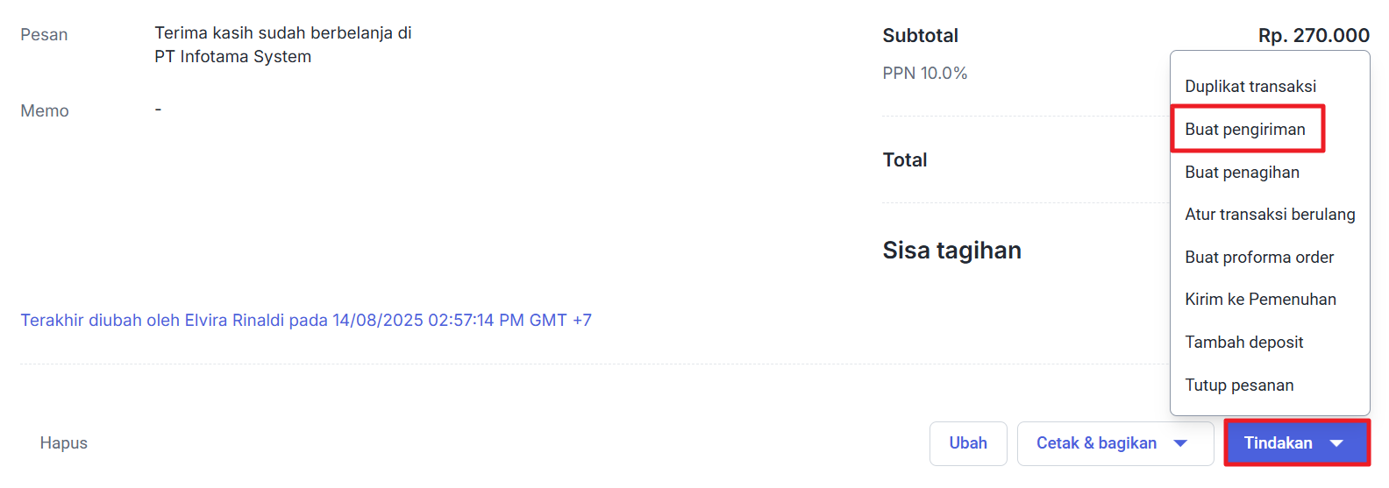
Task: Select Duplikat transaksi from the menu
Action: (1250, 86)
